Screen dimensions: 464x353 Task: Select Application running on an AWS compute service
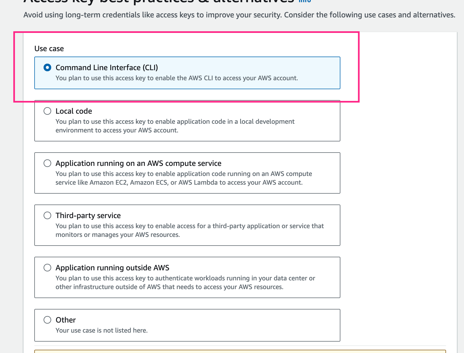47,163
